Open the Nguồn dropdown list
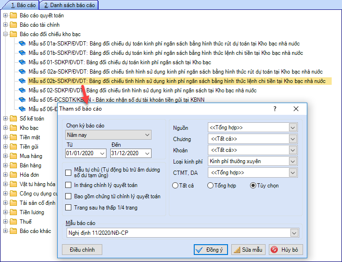The width and height of the screenshot is (342, 262). click(x=293, y=128)
